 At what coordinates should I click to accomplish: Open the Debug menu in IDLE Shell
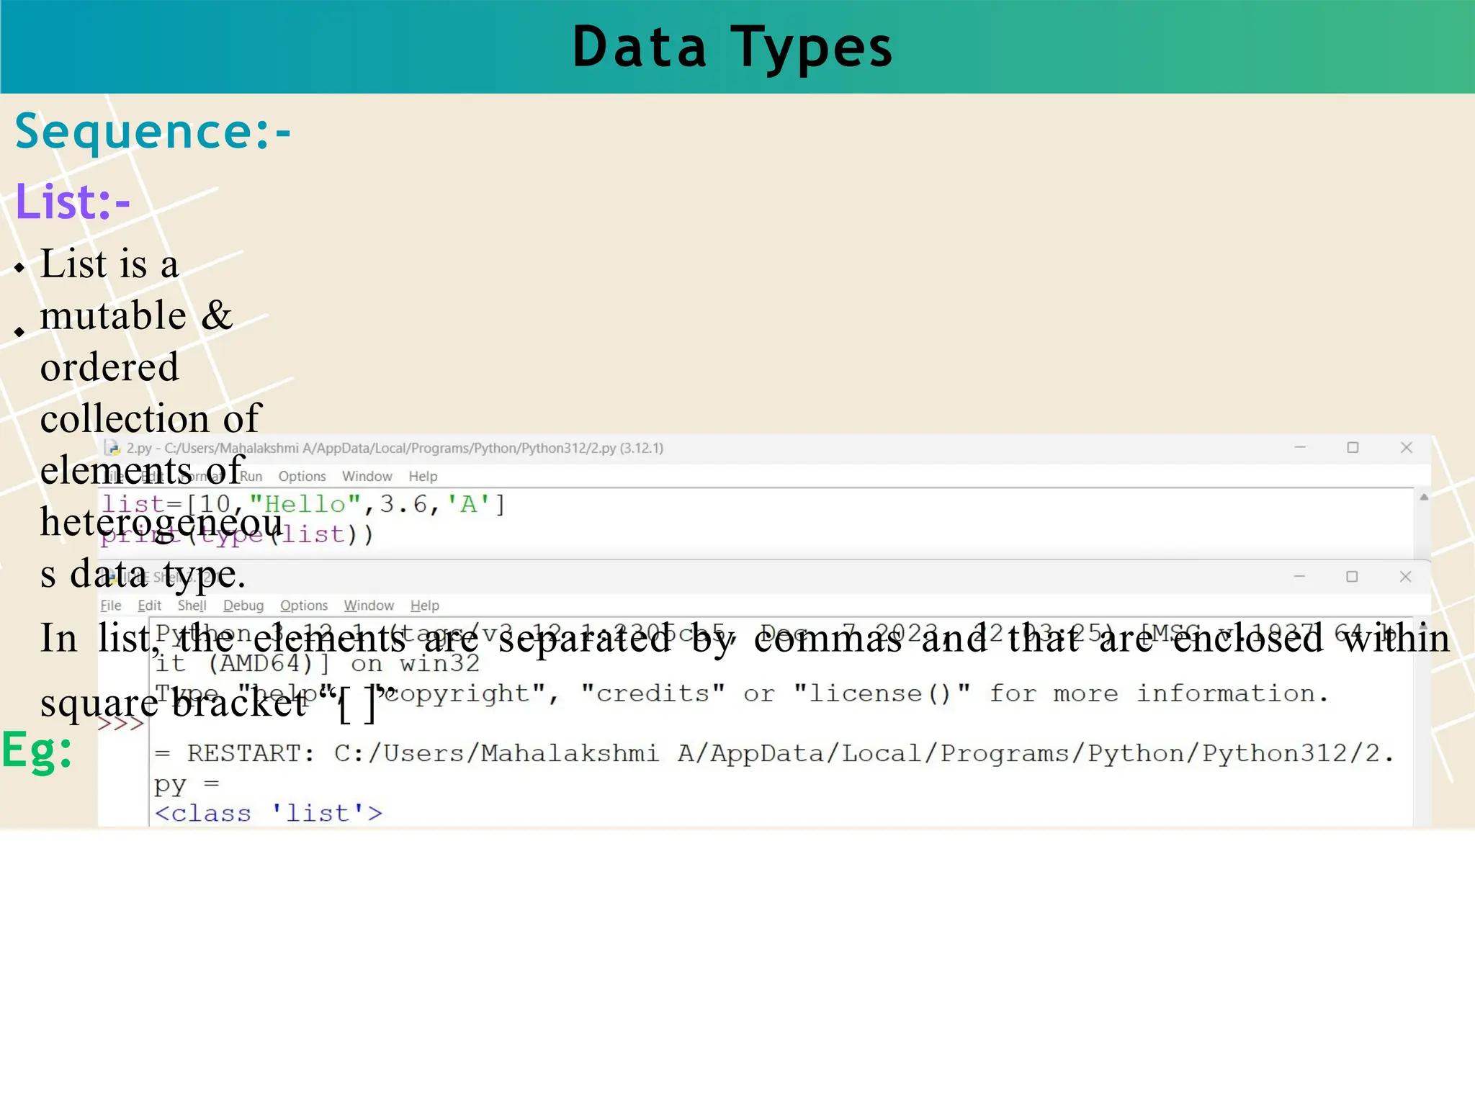[243, 606]
